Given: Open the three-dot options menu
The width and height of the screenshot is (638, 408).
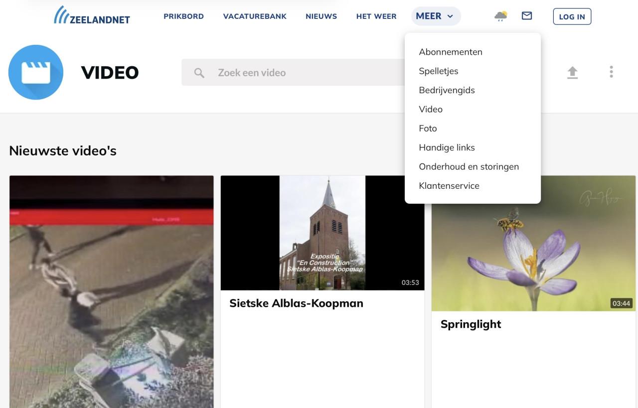Looking at the screenshot, I should point(611,72).
